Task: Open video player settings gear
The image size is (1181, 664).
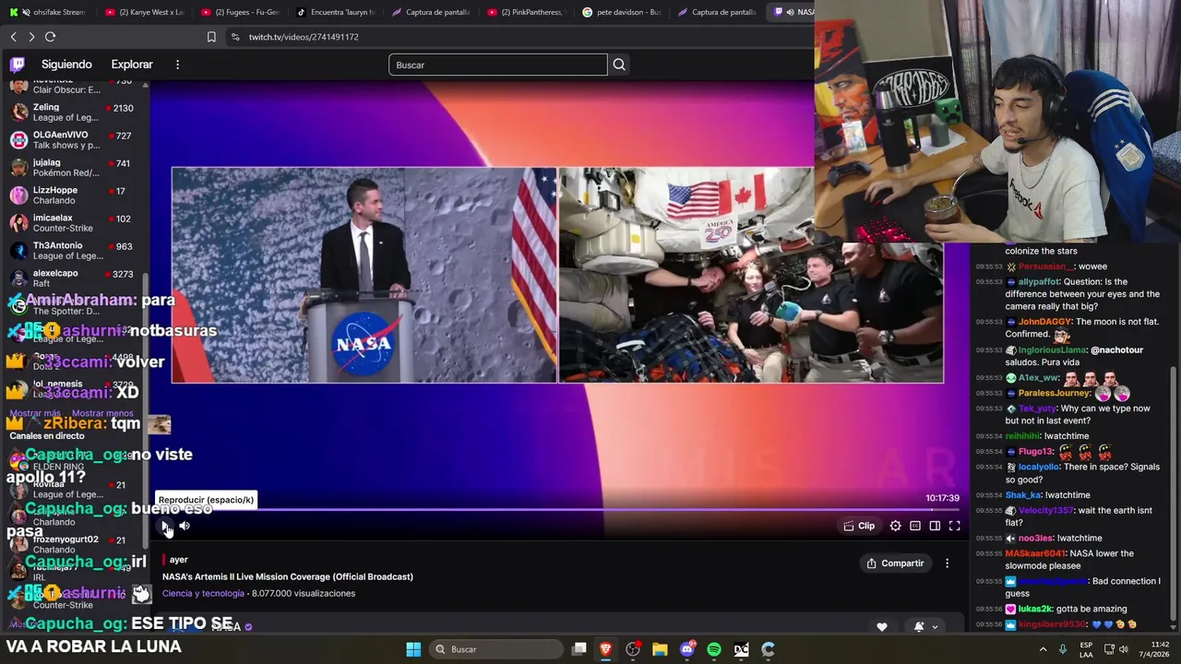Action: point(895,526)
